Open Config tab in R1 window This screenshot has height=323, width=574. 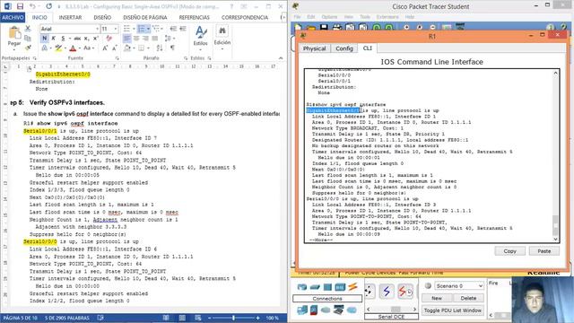344,48
